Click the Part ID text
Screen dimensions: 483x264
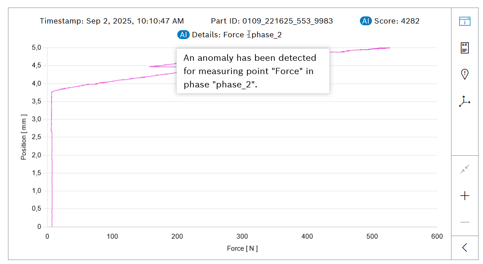tap(271, 21)
